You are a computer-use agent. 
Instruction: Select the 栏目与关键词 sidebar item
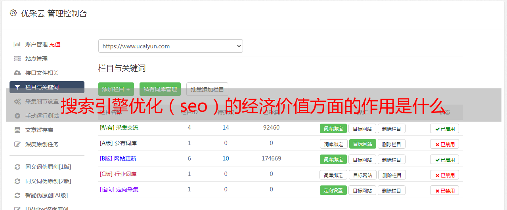(47, 87)
